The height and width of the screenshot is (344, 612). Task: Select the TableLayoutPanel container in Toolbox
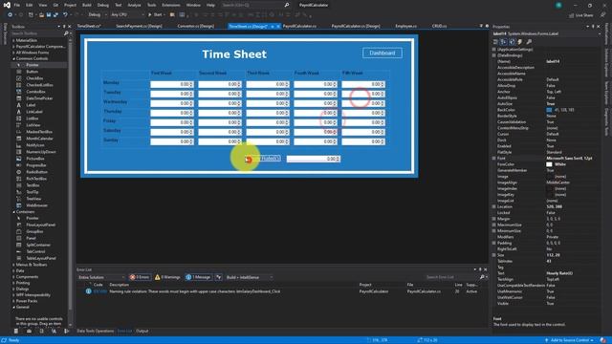pos(41,258)
